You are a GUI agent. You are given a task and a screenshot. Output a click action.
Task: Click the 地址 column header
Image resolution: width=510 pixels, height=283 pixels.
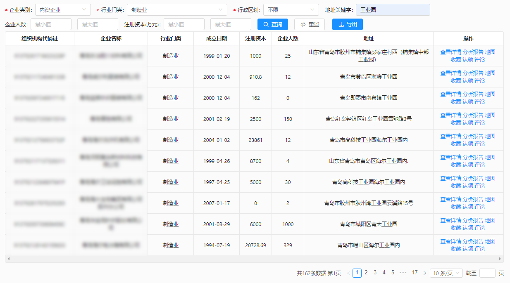click(x=369, y=38)
